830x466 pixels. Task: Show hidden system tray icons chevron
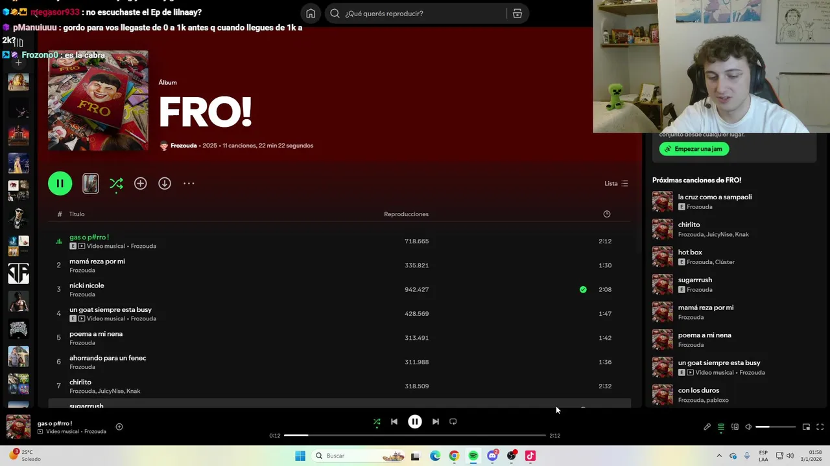(x=719, y=456)
